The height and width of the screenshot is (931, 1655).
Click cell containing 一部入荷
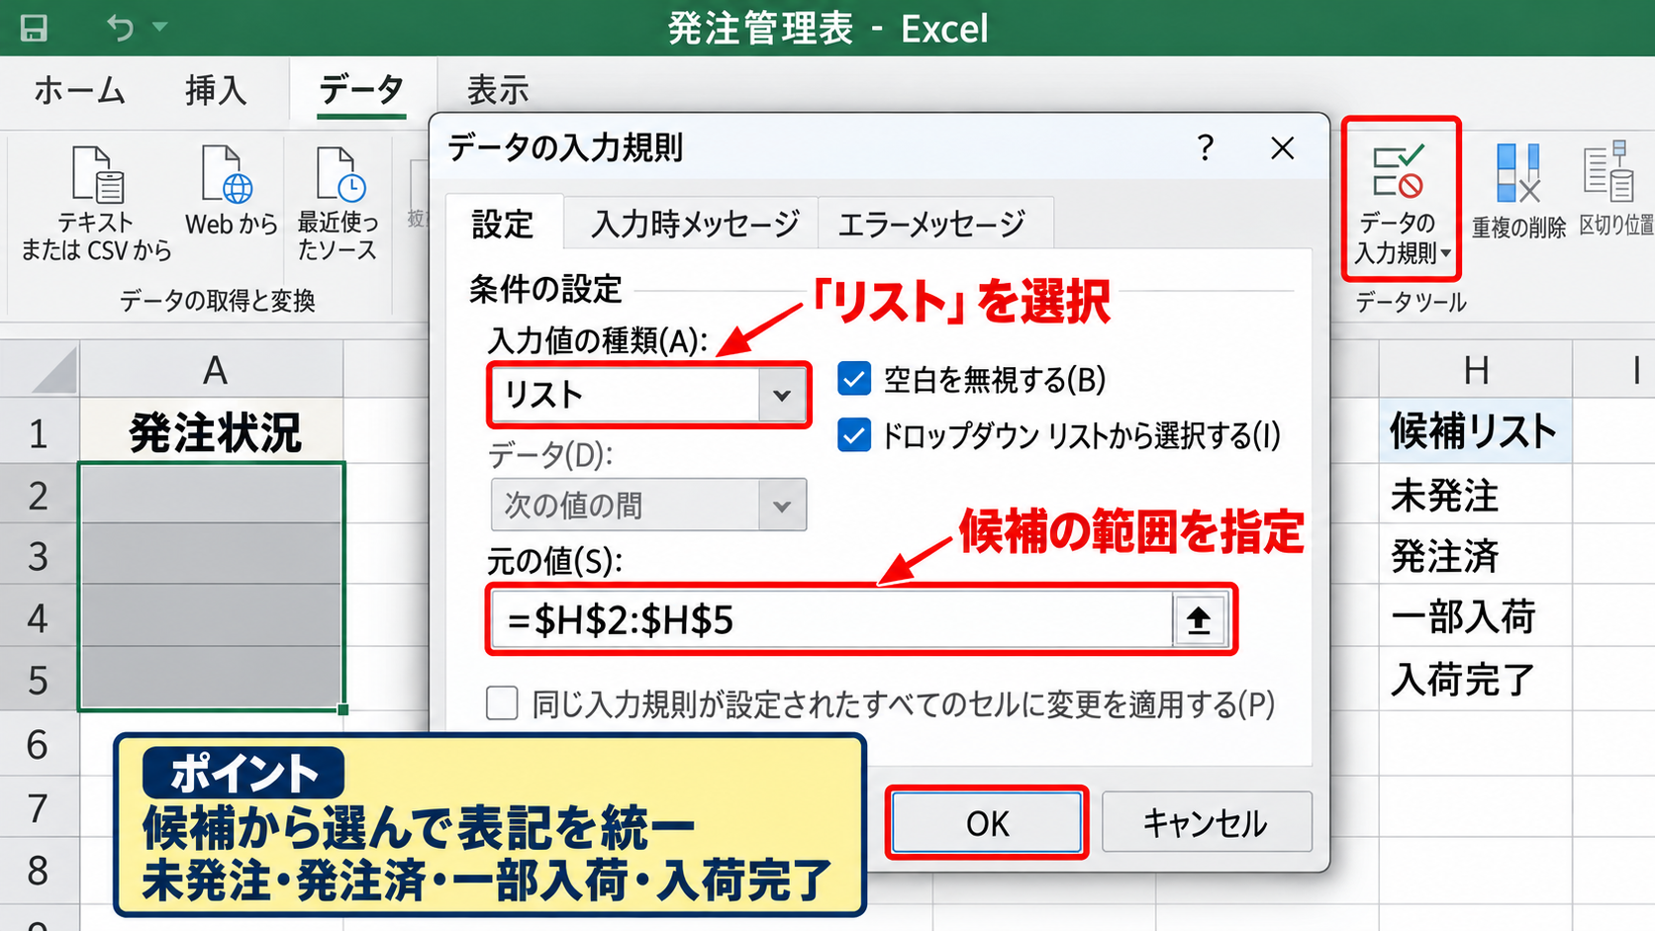1476,617
